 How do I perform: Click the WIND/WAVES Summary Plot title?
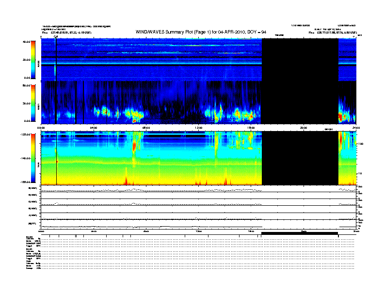tap(201, 32)
